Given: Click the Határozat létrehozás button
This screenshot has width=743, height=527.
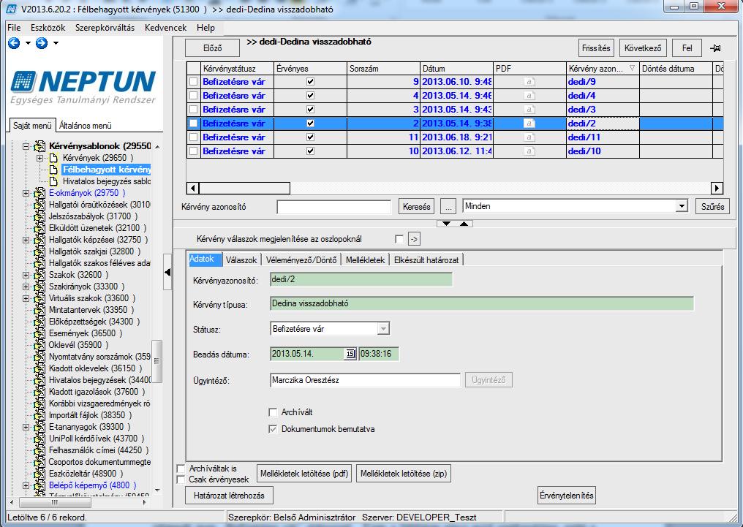Looking at the screenshot, I should pos(230,496).
